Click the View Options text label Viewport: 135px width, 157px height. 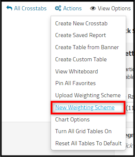click(x=114, y=8)
